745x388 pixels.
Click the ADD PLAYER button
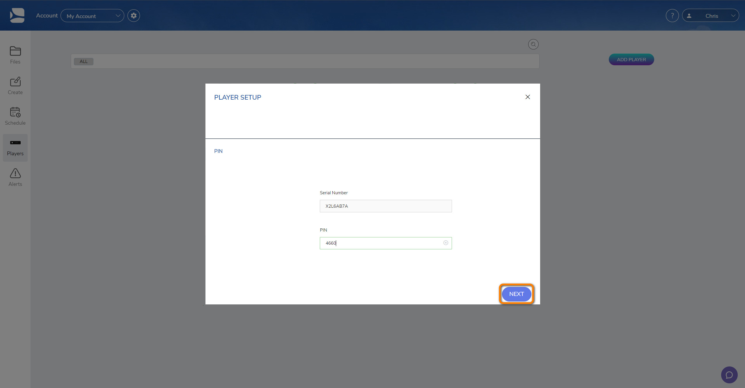(x=631, y=59)
